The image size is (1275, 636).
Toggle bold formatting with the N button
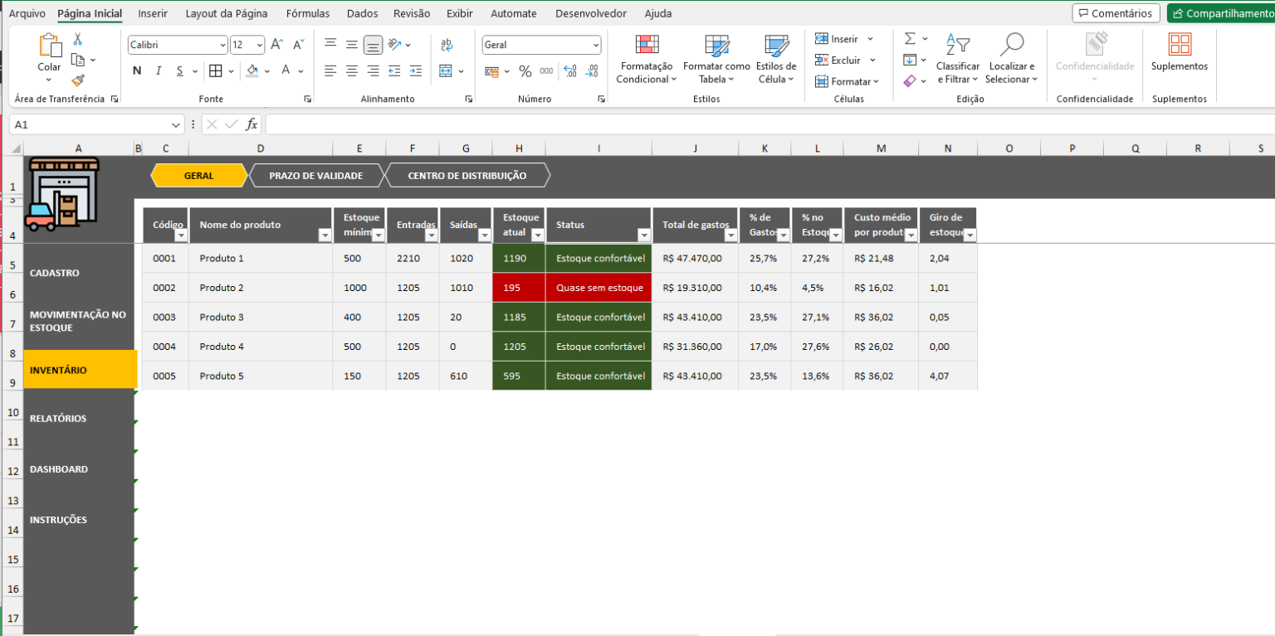coord(136,70)
